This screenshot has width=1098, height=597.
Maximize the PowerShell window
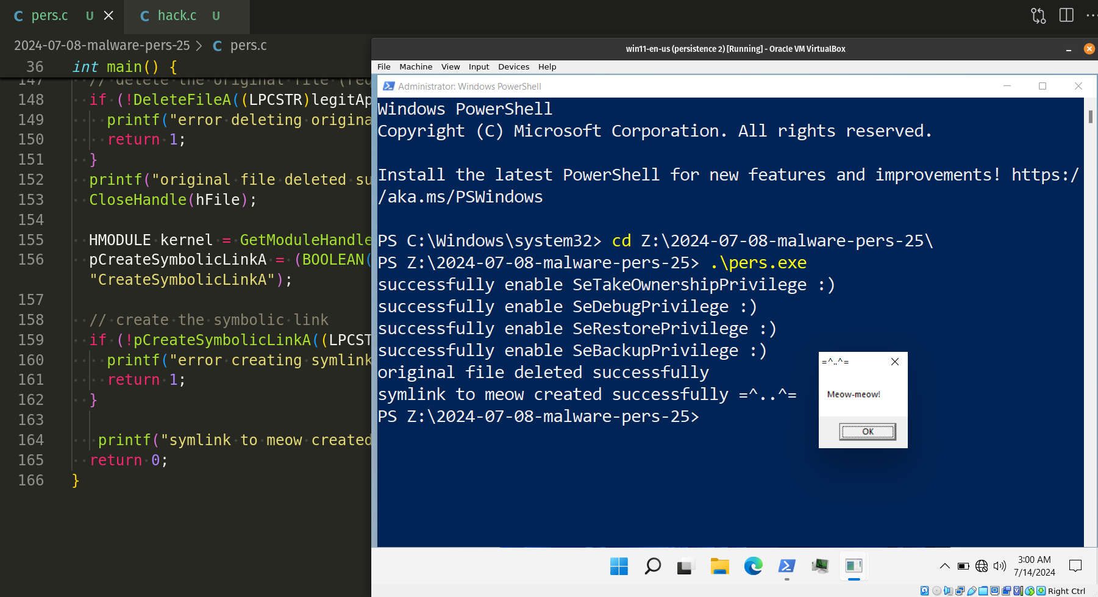tap(1043, 86)
